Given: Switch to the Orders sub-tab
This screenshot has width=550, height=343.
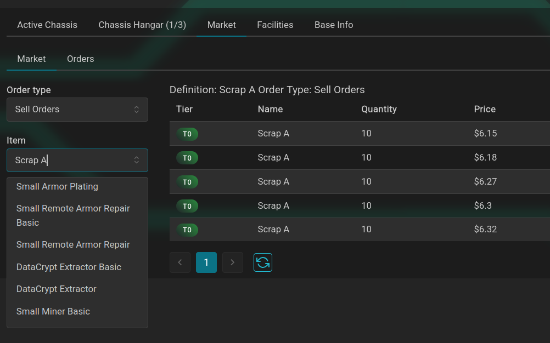Looking at the screenshot, I should tap(80, 59).
